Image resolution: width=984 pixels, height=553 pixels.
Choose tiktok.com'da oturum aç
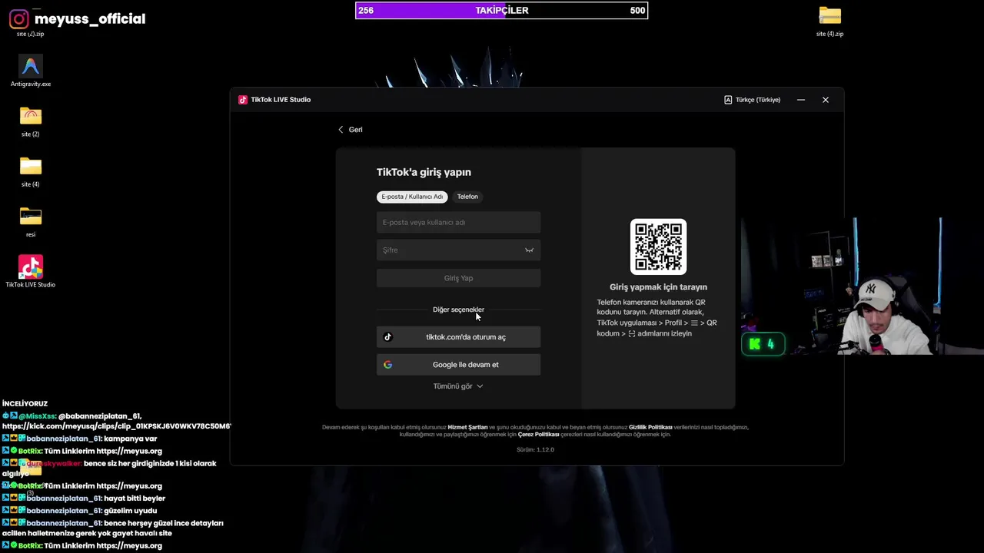458,337
